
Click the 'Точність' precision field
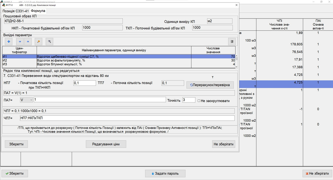tap(189, 100)
